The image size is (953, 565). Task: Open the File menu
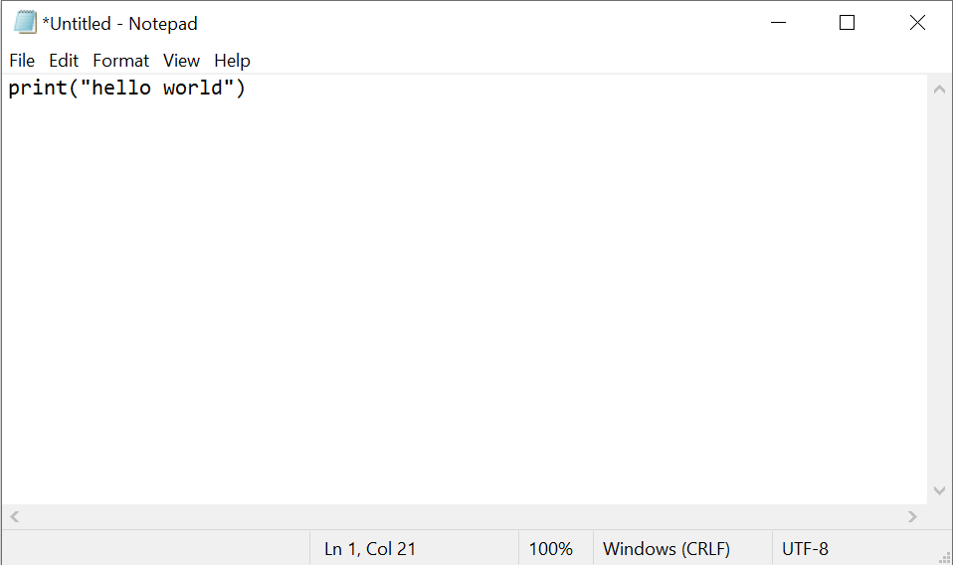click(x=22, y=61)
